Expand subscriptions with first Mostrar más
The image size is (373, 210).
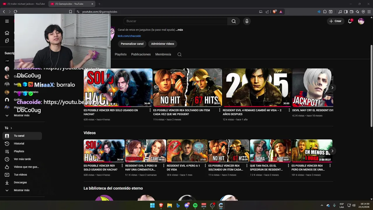22,115
